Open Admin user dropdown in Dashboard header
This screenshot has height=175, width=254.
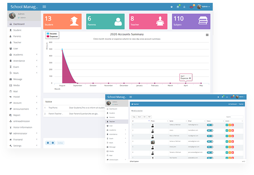click(203, 7)
